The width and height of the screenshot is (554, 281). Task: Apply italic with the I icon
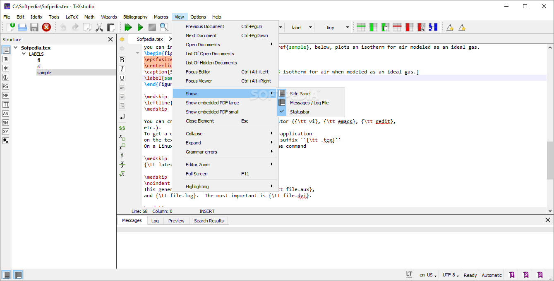pyautogui.click(x=122, y=69)
